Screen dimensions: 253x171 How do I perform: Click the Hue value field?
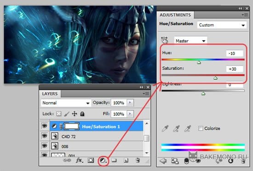tap(235, 53)
